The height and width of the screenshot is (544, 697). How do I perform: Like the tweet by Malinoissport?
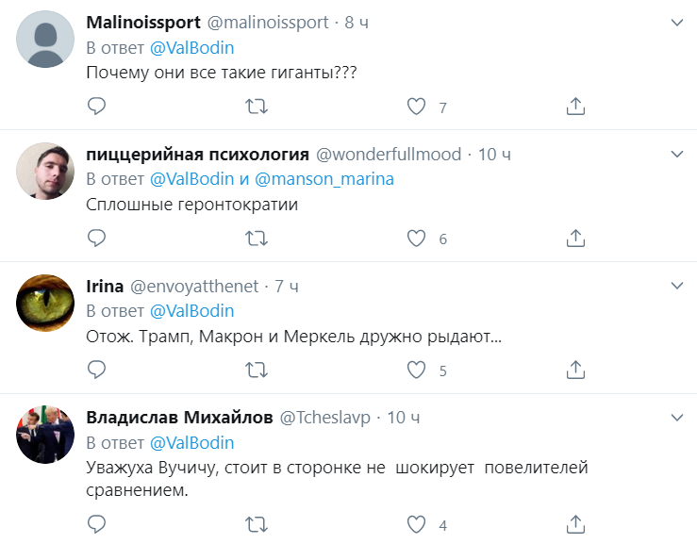tap(416, 107)
